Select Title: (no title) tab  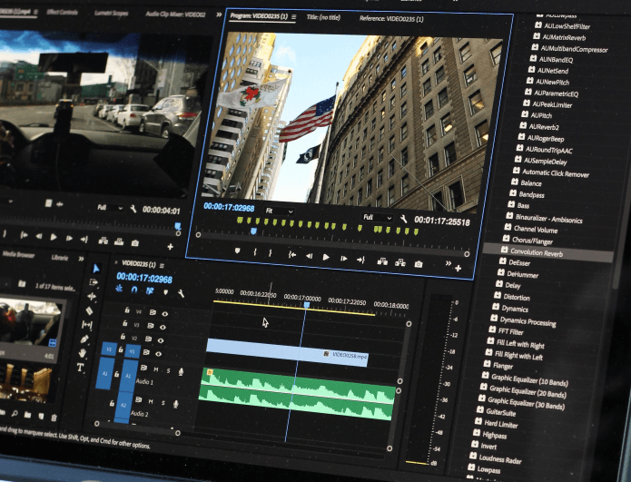pyautogui.click(x=323, y=17)
